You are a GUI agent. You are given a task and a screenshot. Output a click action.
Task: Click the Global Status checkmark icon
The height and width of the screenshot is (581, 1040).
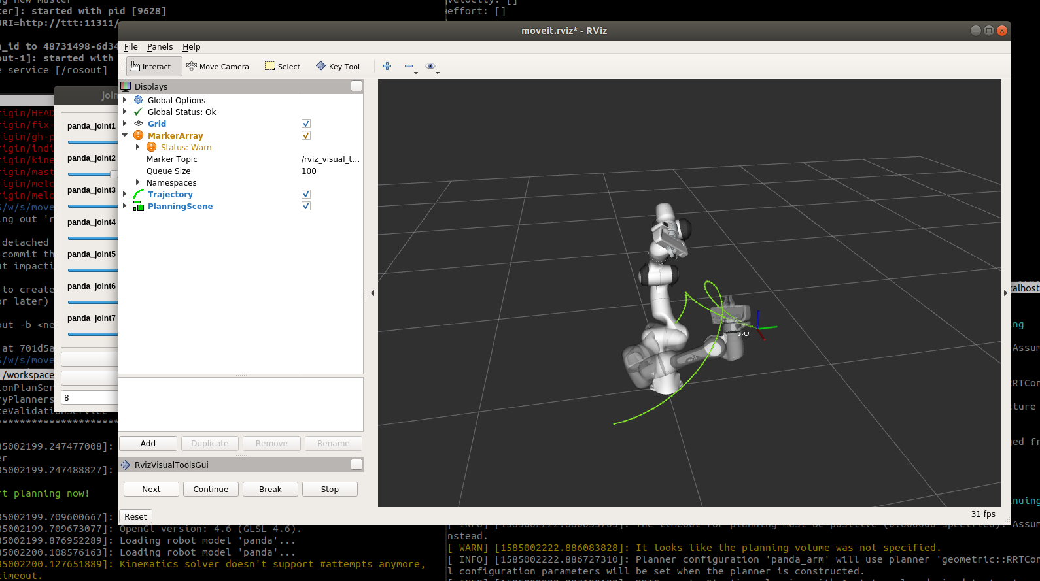(139, 112)
